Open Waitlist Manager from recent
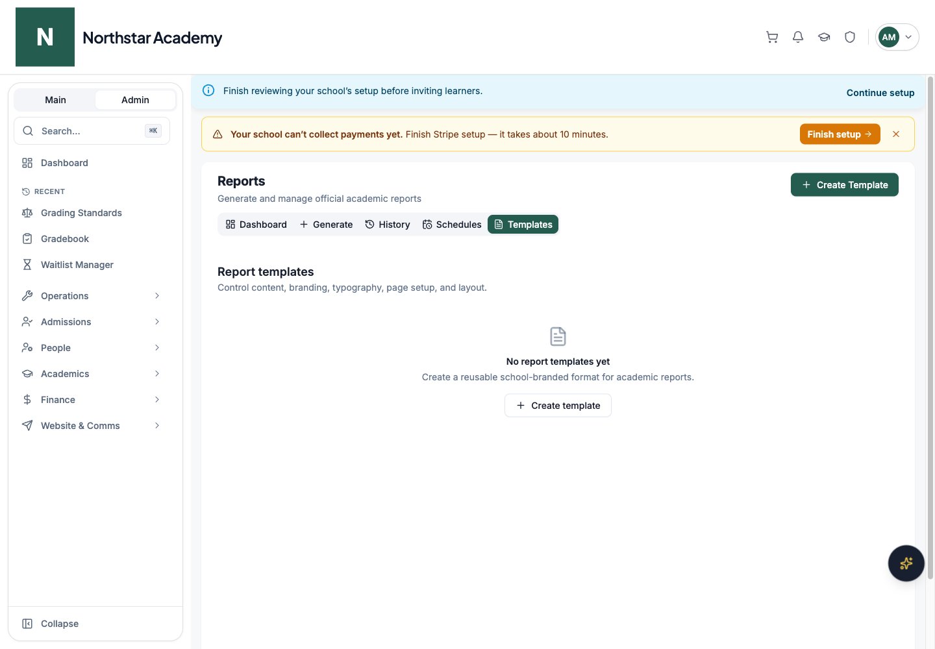Image resolution: width=935 pixels, height=649 pixels. point(91,265)
